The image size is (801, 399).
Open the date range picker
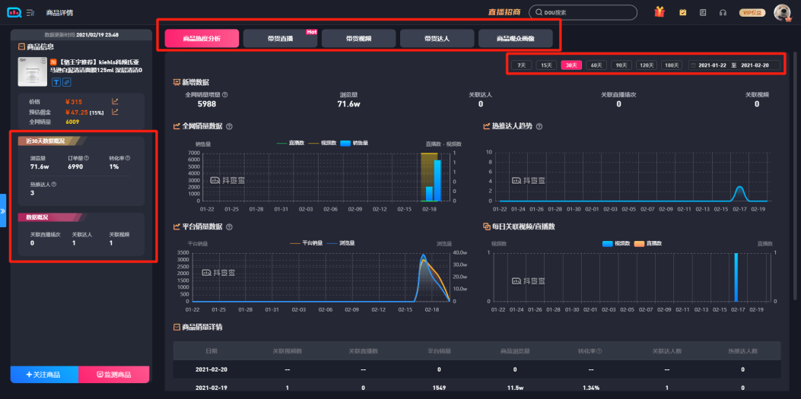point(733,65)
